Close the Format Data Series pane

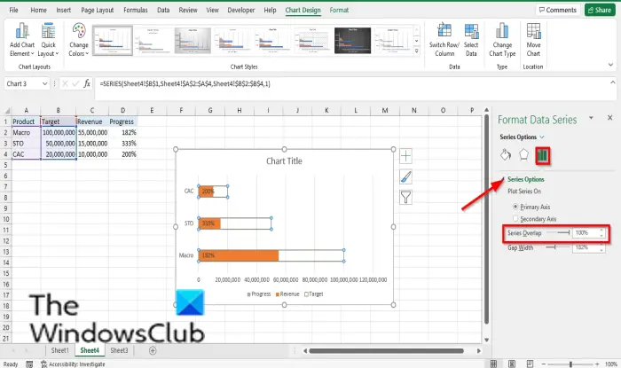tap(610, 118)
